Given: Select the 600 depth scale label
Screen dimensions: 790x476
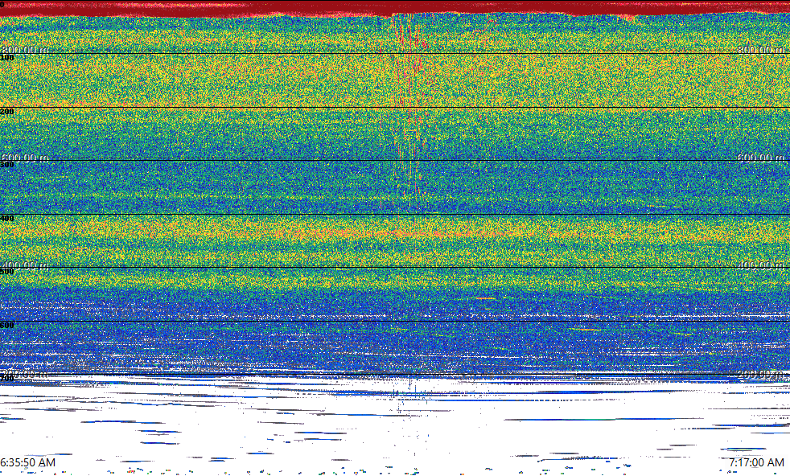Looking at the screenshot, I should click(x=7, y=326).
